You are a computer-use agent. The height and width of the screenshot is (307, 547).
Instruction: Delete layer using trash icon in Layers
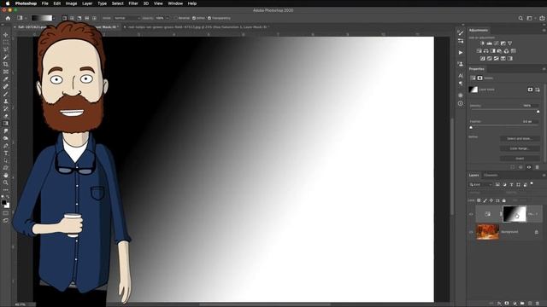click(x=538, y=304)
